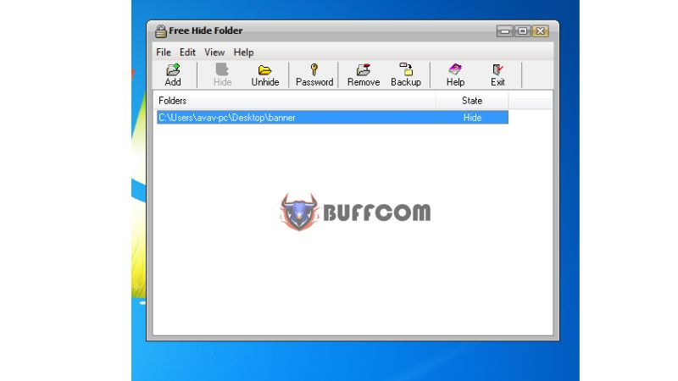
Task: Open the File menu
Action: click(x=164, y=52)
